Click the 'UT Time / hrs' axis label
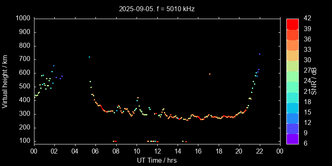The image size is (332, 166). click(157, 160)
